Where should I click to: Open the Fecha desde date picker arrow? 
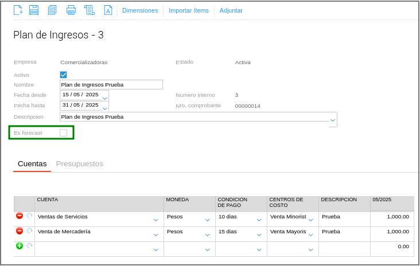104,98
